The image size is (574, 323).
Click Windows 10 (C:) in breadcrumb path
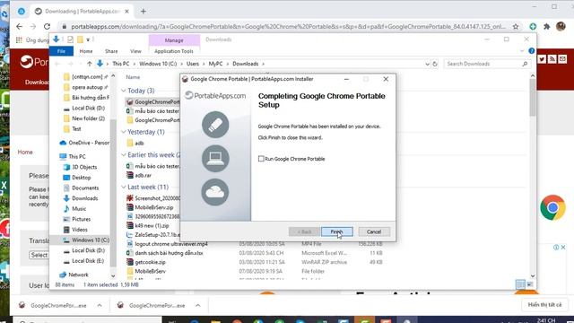pos(158,64)
